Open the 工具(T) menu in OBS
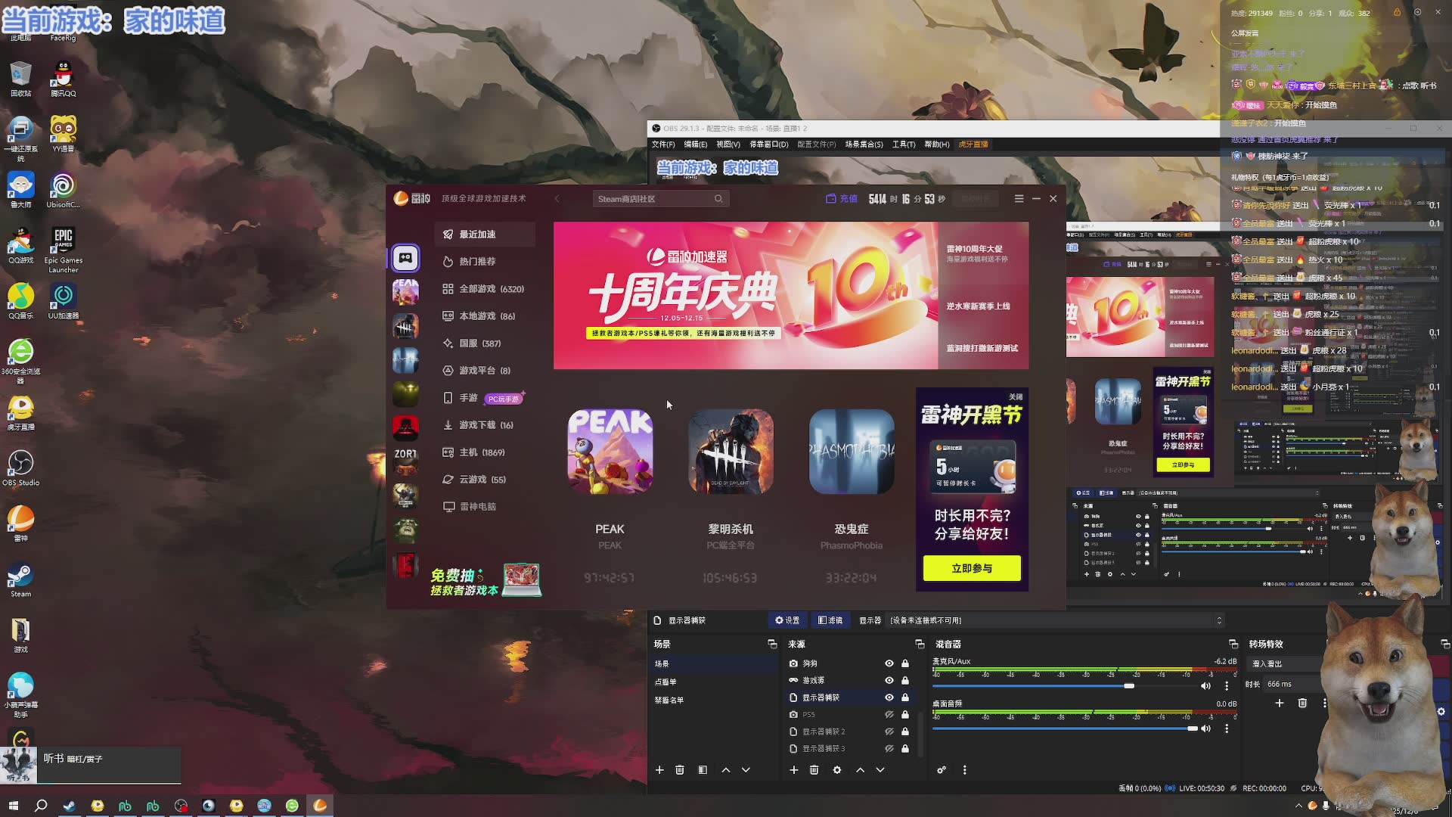 pos(903,144)
